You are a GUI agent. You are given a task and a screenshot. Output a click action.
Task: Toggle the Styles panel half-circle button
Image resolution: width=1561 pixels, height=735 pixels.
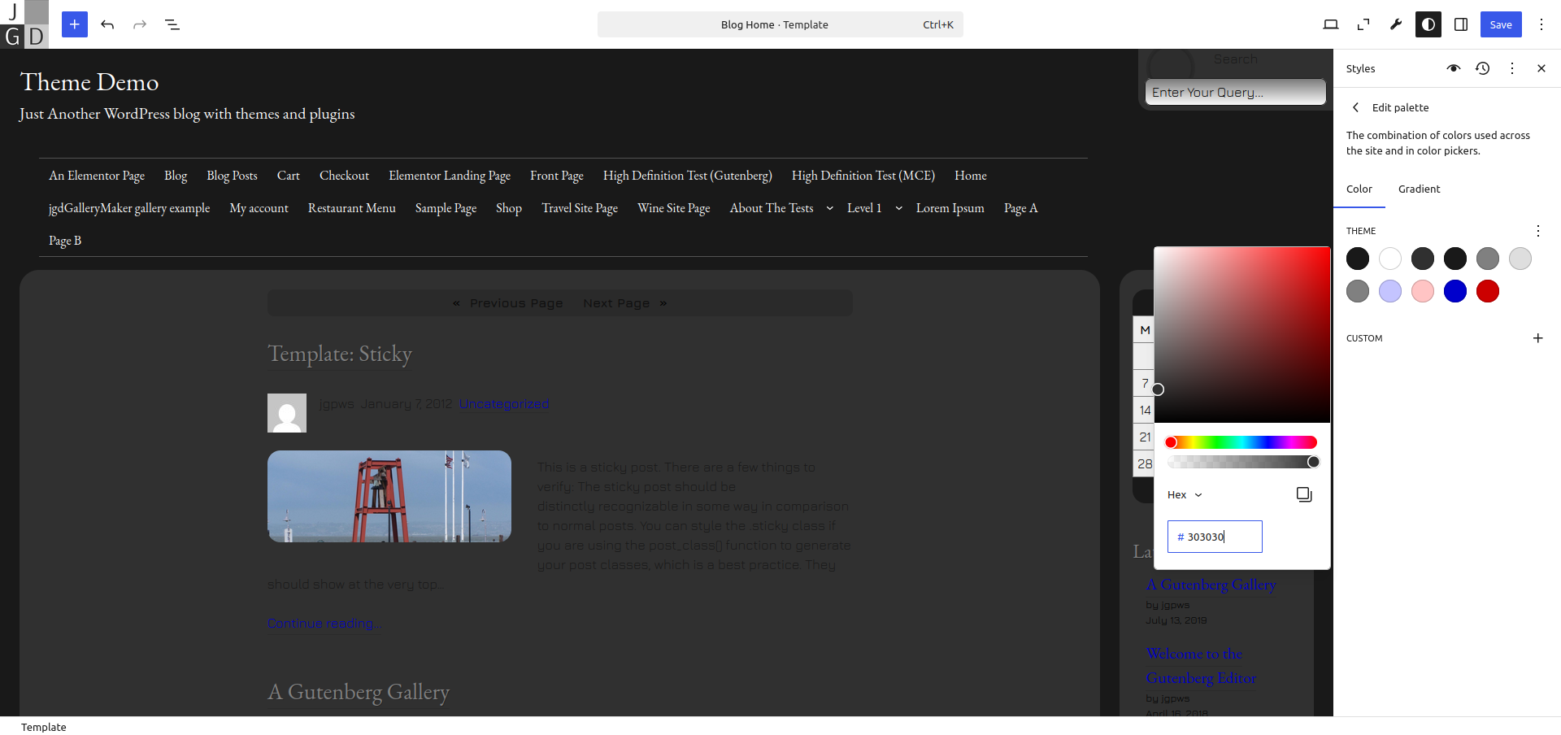1428,24
